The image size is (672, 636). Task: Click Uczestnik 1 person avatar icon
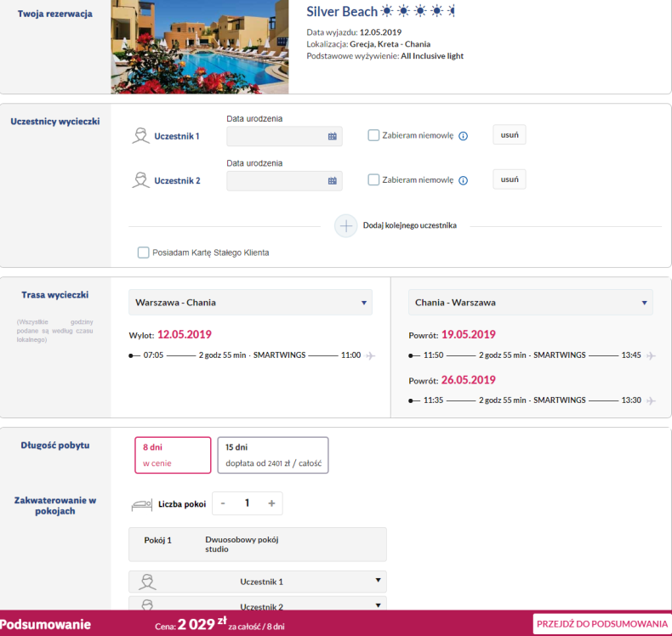coord(140,136)
